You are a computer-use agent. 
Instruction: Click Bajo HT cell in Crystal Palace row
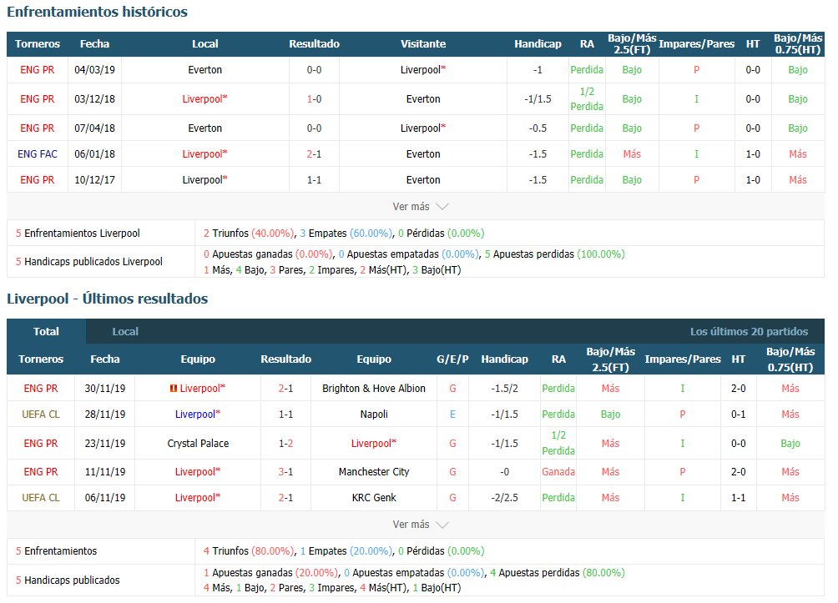790,444
